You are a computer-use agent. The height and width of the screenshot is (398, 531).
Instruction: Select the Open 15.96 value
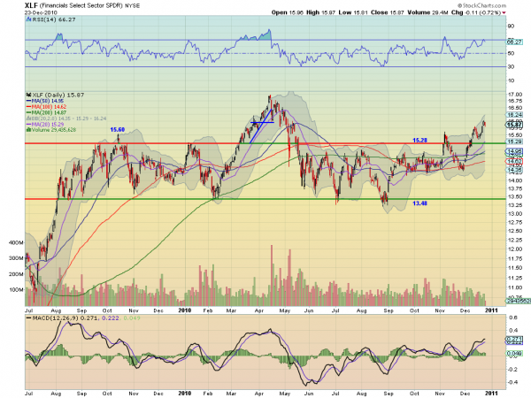(x=288, y=12)
